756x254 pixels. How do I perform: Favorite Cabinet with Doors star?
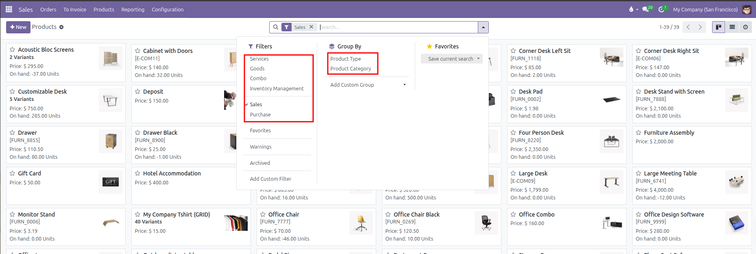click(x=138, y=51)
